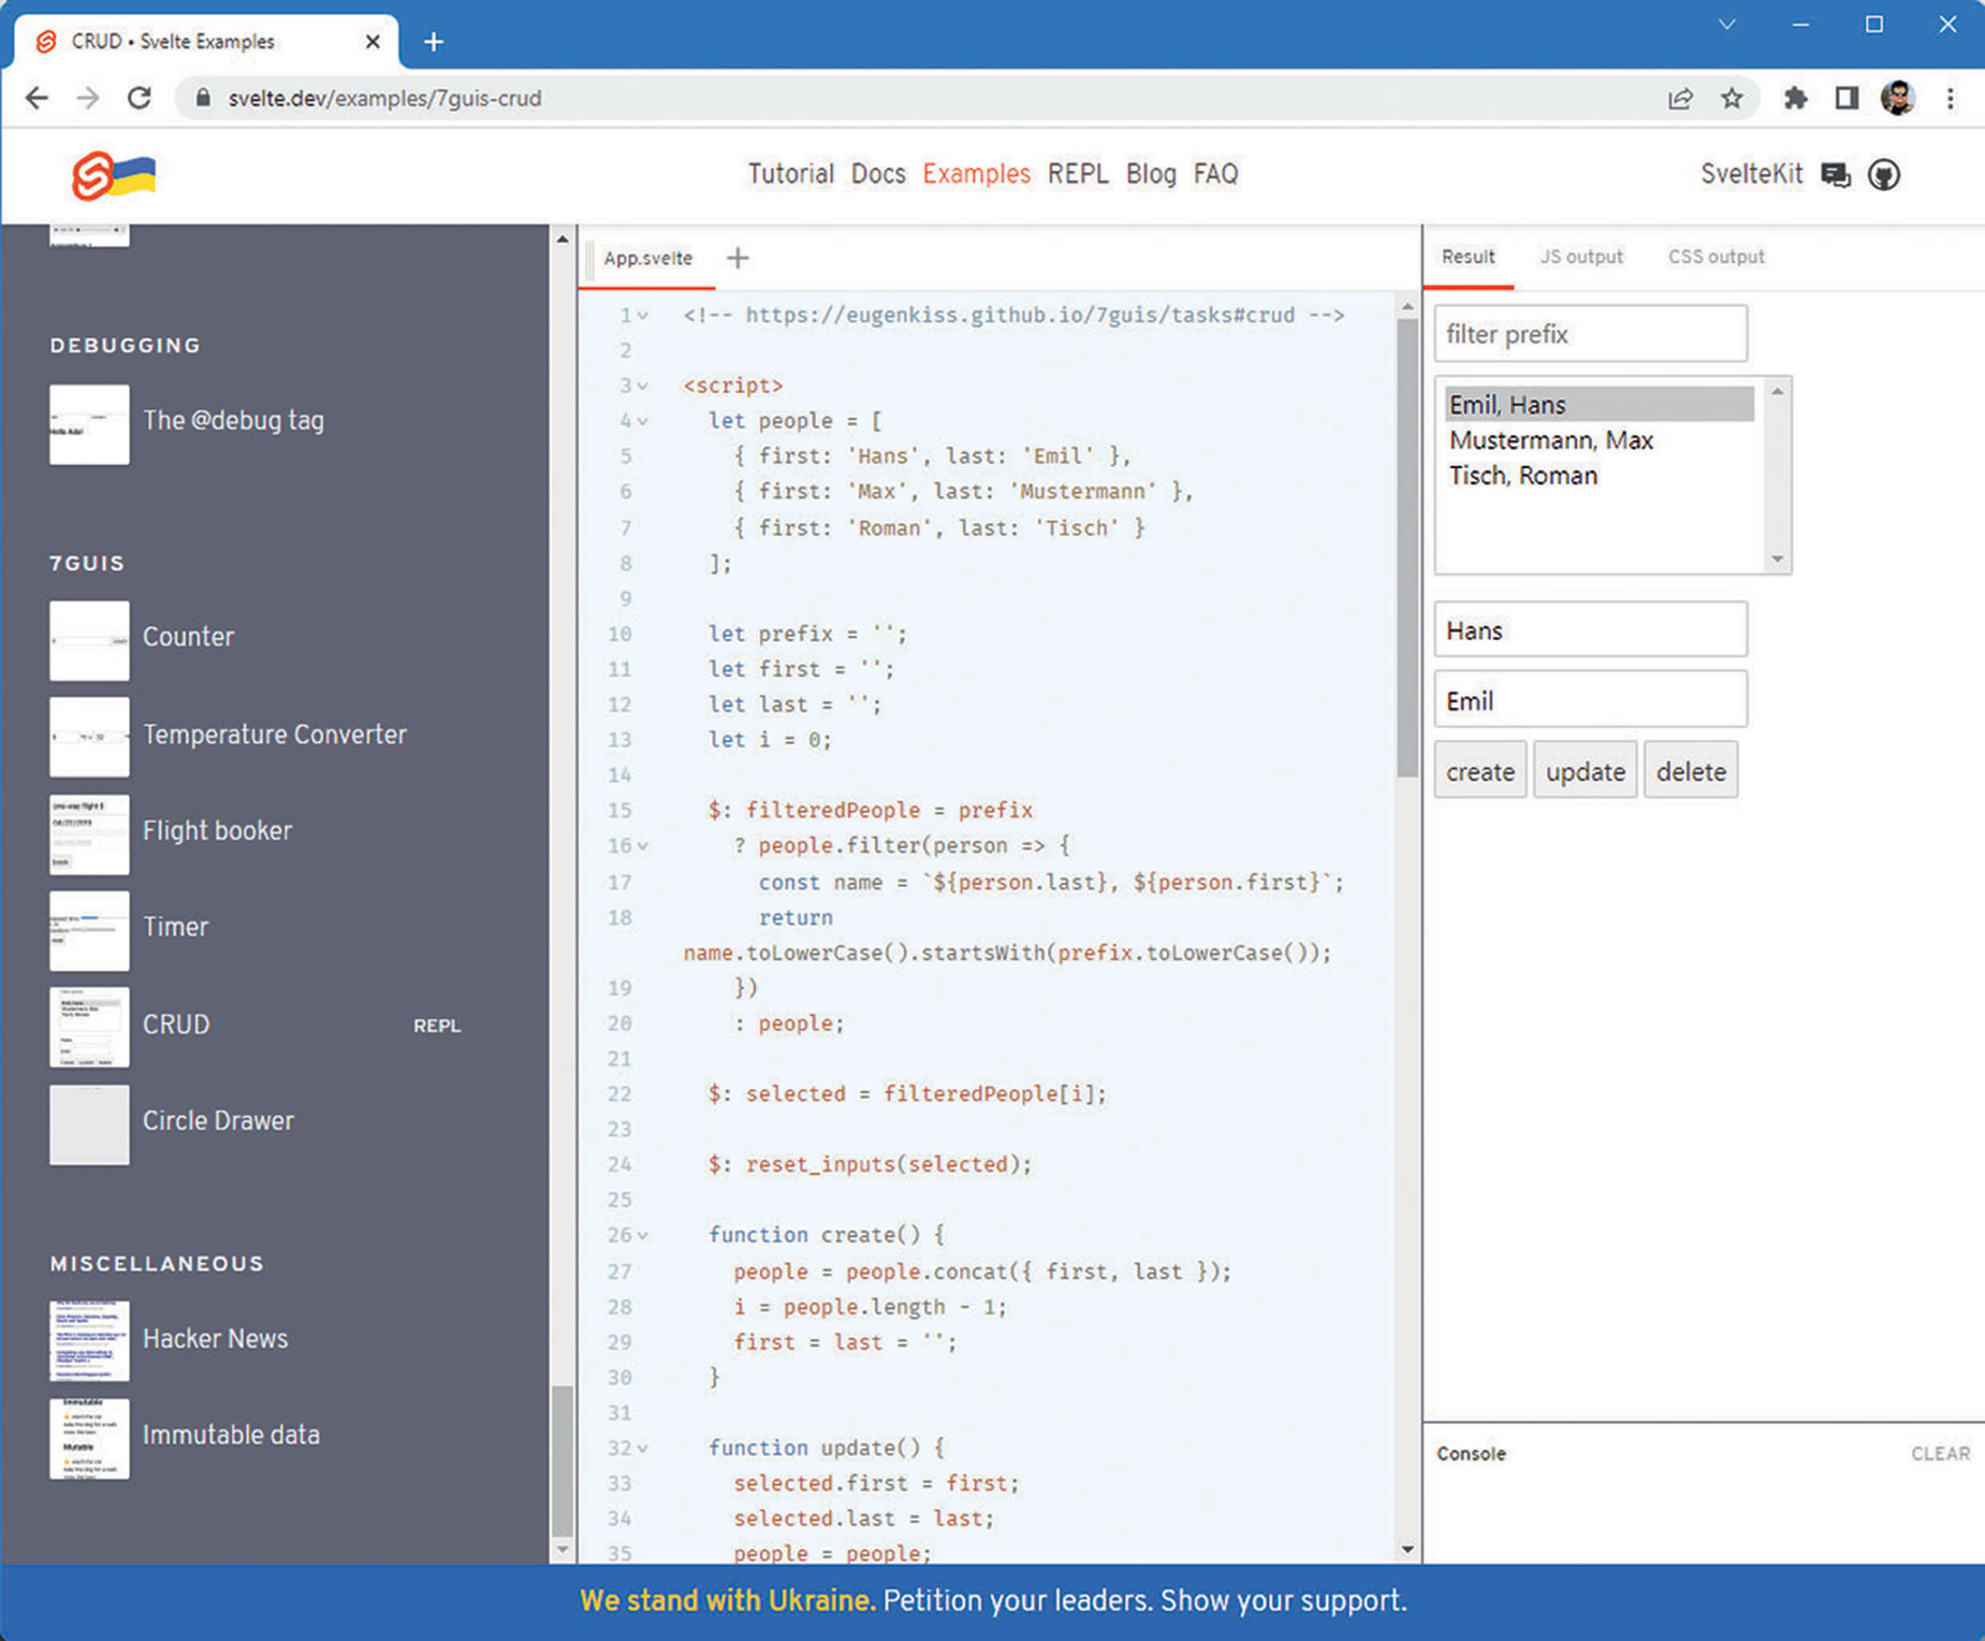1985x1641 pixels.
Task: Reload the page
Action: (140, 98)
